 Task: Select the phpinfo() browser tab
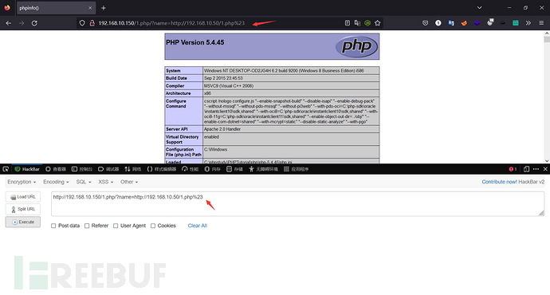[56, 8]
